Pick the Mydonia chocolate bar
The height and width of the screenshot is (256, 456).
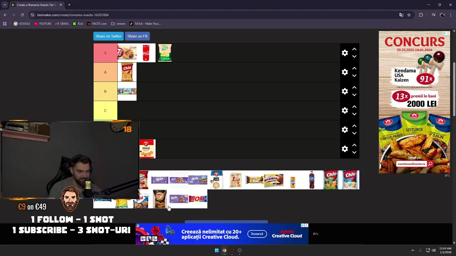[x=274, y=180]
